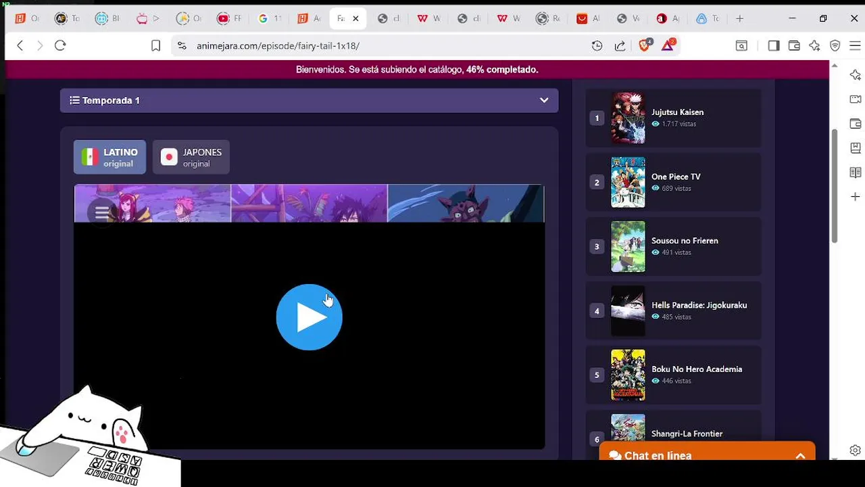
Task: Open Hells Paradise: Jigokuraku link
Action: tap(699, 305)
